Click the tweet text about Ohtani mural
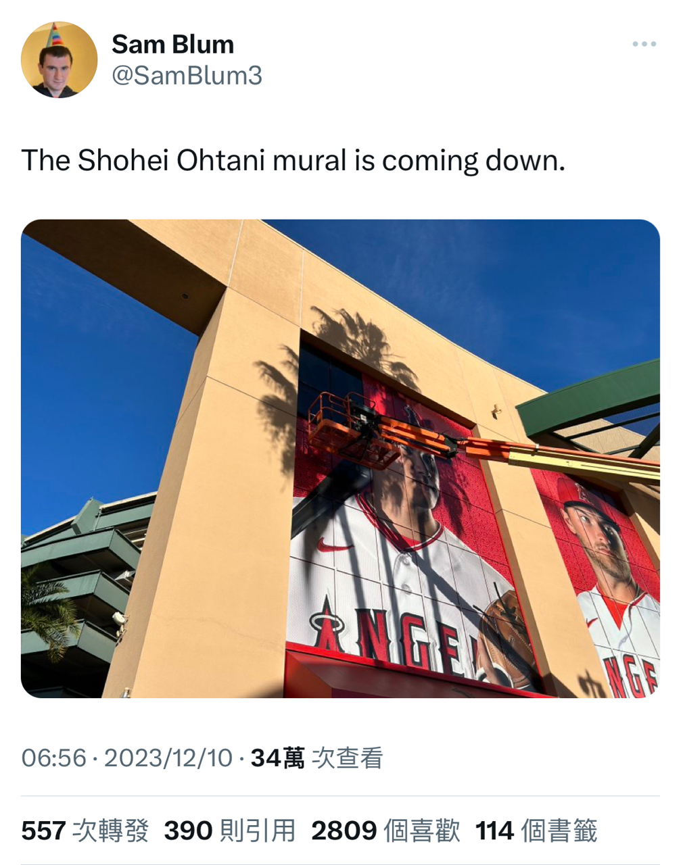Screen dimensions: 681x865 [293, 161]
